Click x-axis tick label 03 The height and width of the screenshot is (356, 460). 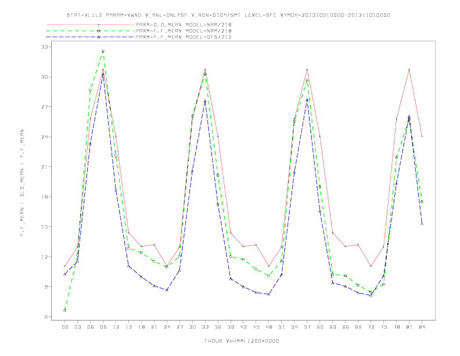pos(77,327)
